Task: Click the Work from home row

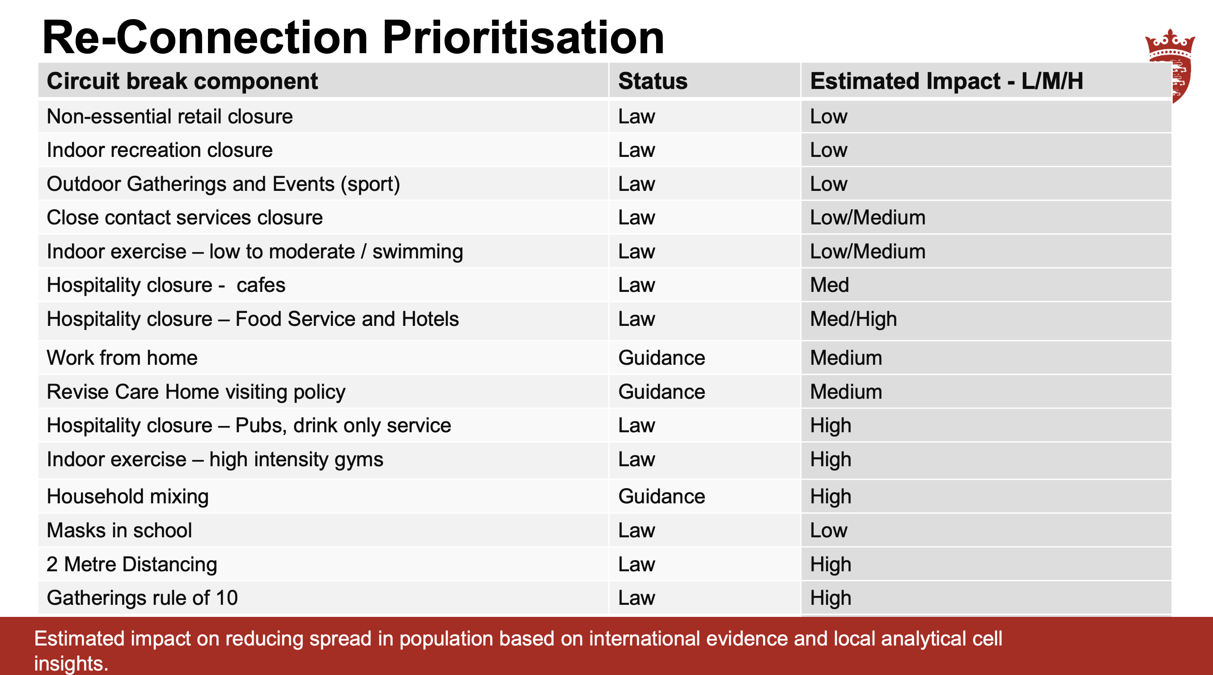Action: pos(605,358)
